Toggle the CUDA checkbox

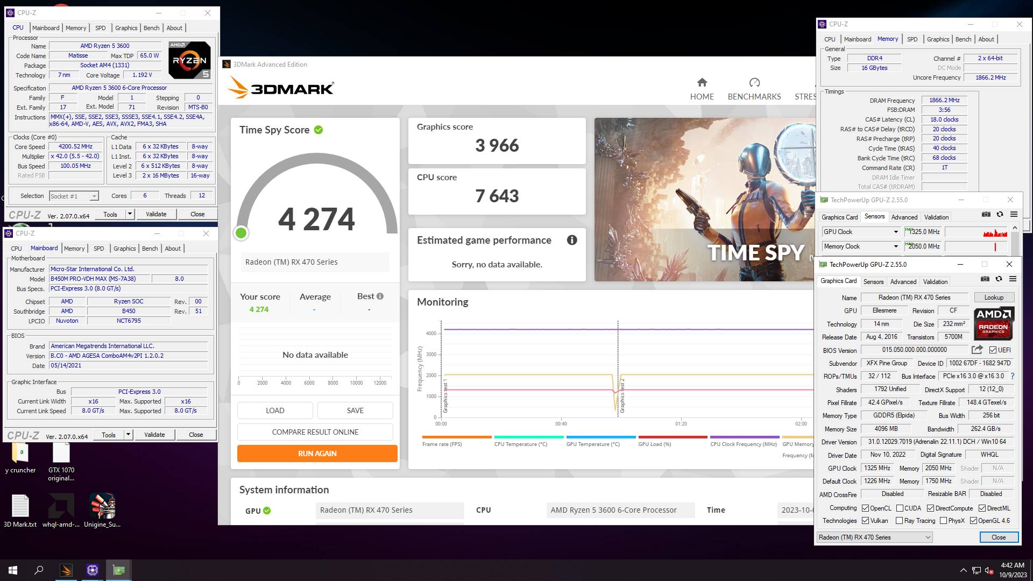[900, 508]
